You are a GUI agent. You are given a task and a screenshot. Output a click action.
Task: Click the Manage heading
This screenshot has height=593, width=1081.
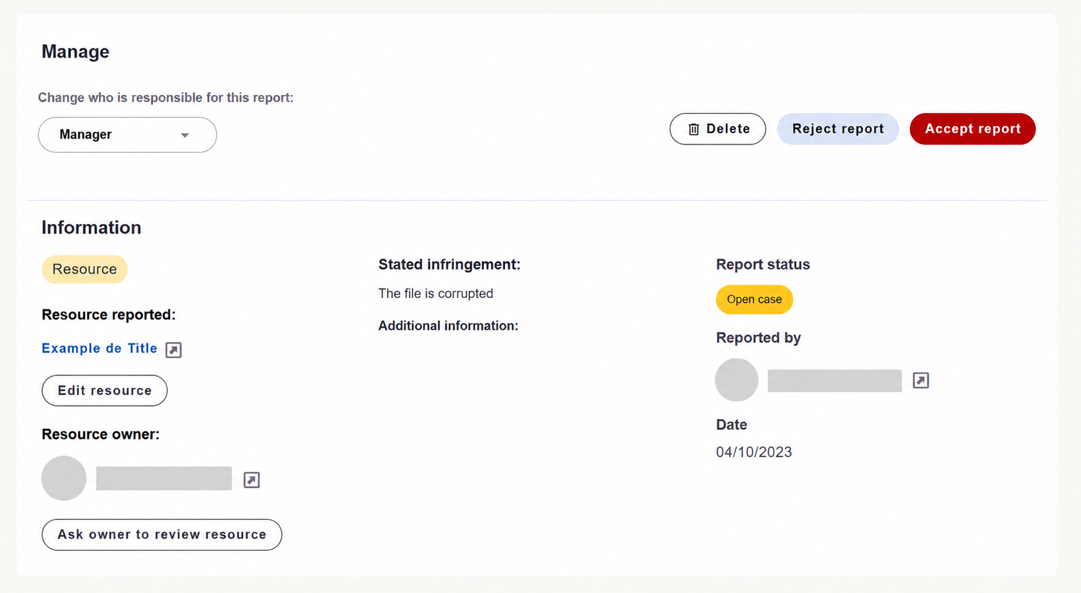pos(75,52)
